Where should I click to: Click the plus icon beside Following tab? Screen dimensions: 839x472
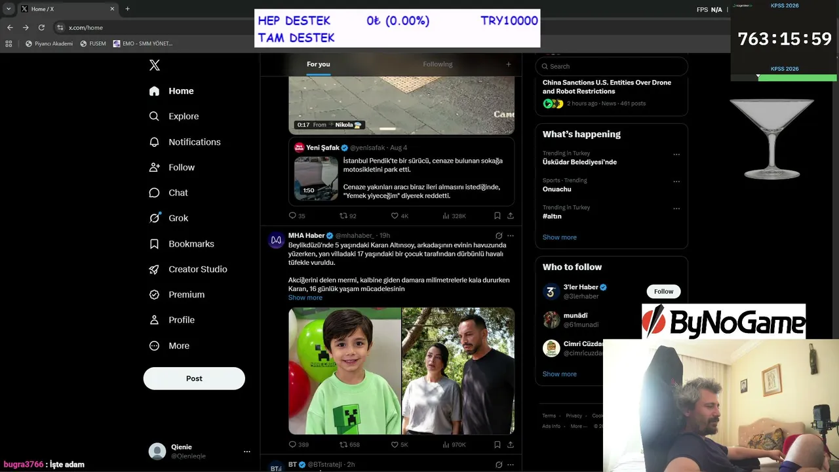(x=508, y=64)
